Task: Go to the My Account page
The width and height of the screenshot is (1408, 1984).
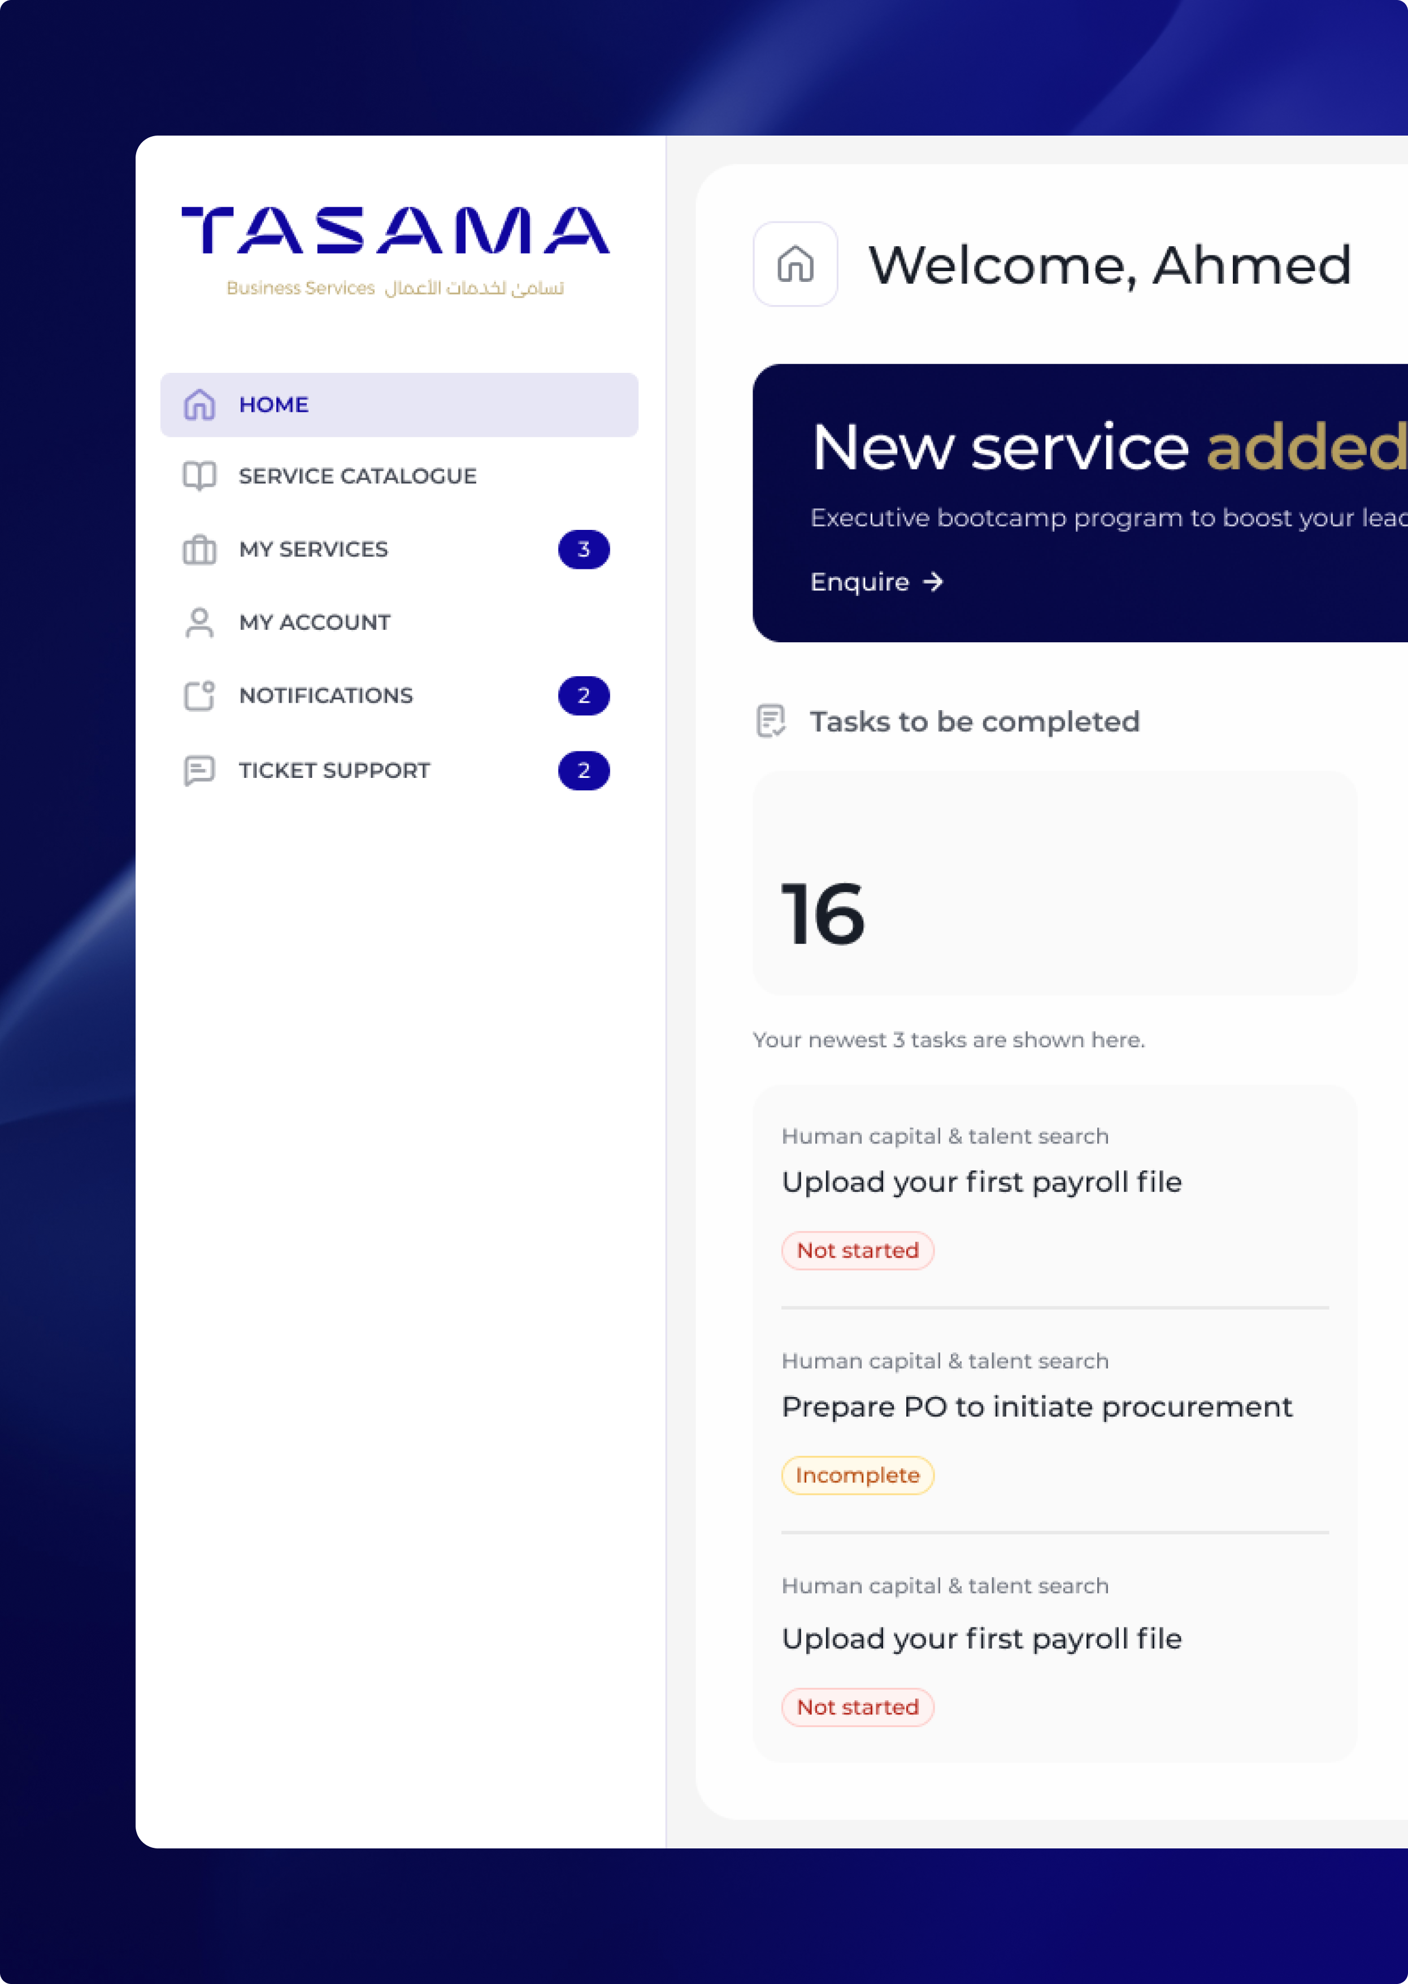Action: [x=315, y=623]
